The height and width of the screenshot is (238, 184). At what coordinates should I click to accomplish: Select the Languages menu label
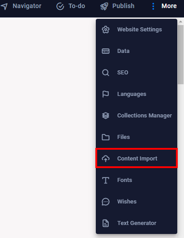132,94
